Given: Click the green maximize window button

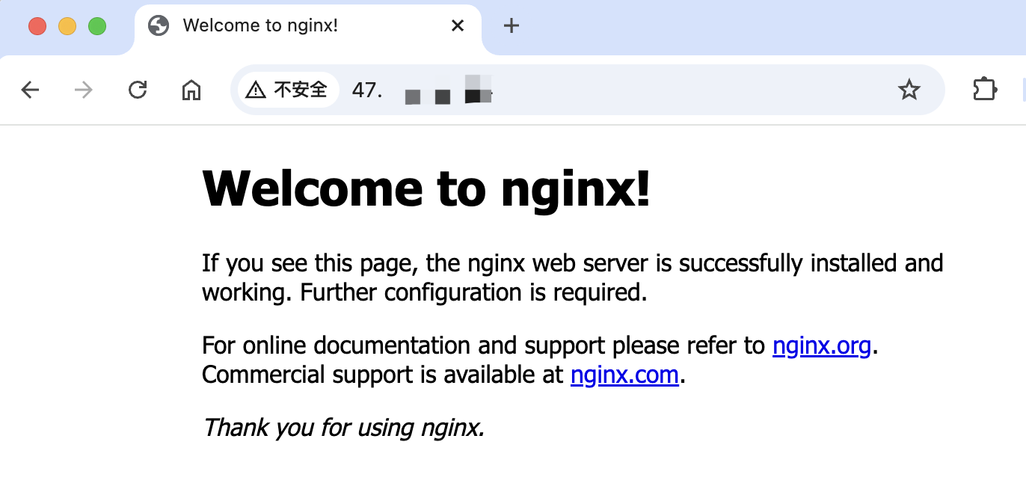Looking at the screenshot, I should tap(97, 26).
